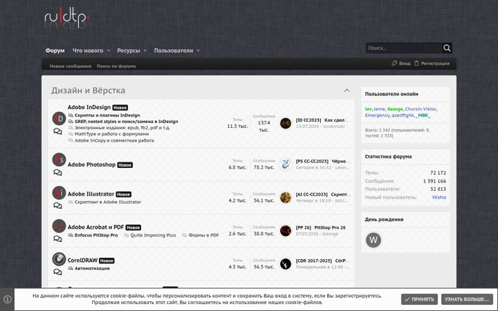
Task: Open Adobe InCopy и совместная работа subforum
Action: pos(114,140)
